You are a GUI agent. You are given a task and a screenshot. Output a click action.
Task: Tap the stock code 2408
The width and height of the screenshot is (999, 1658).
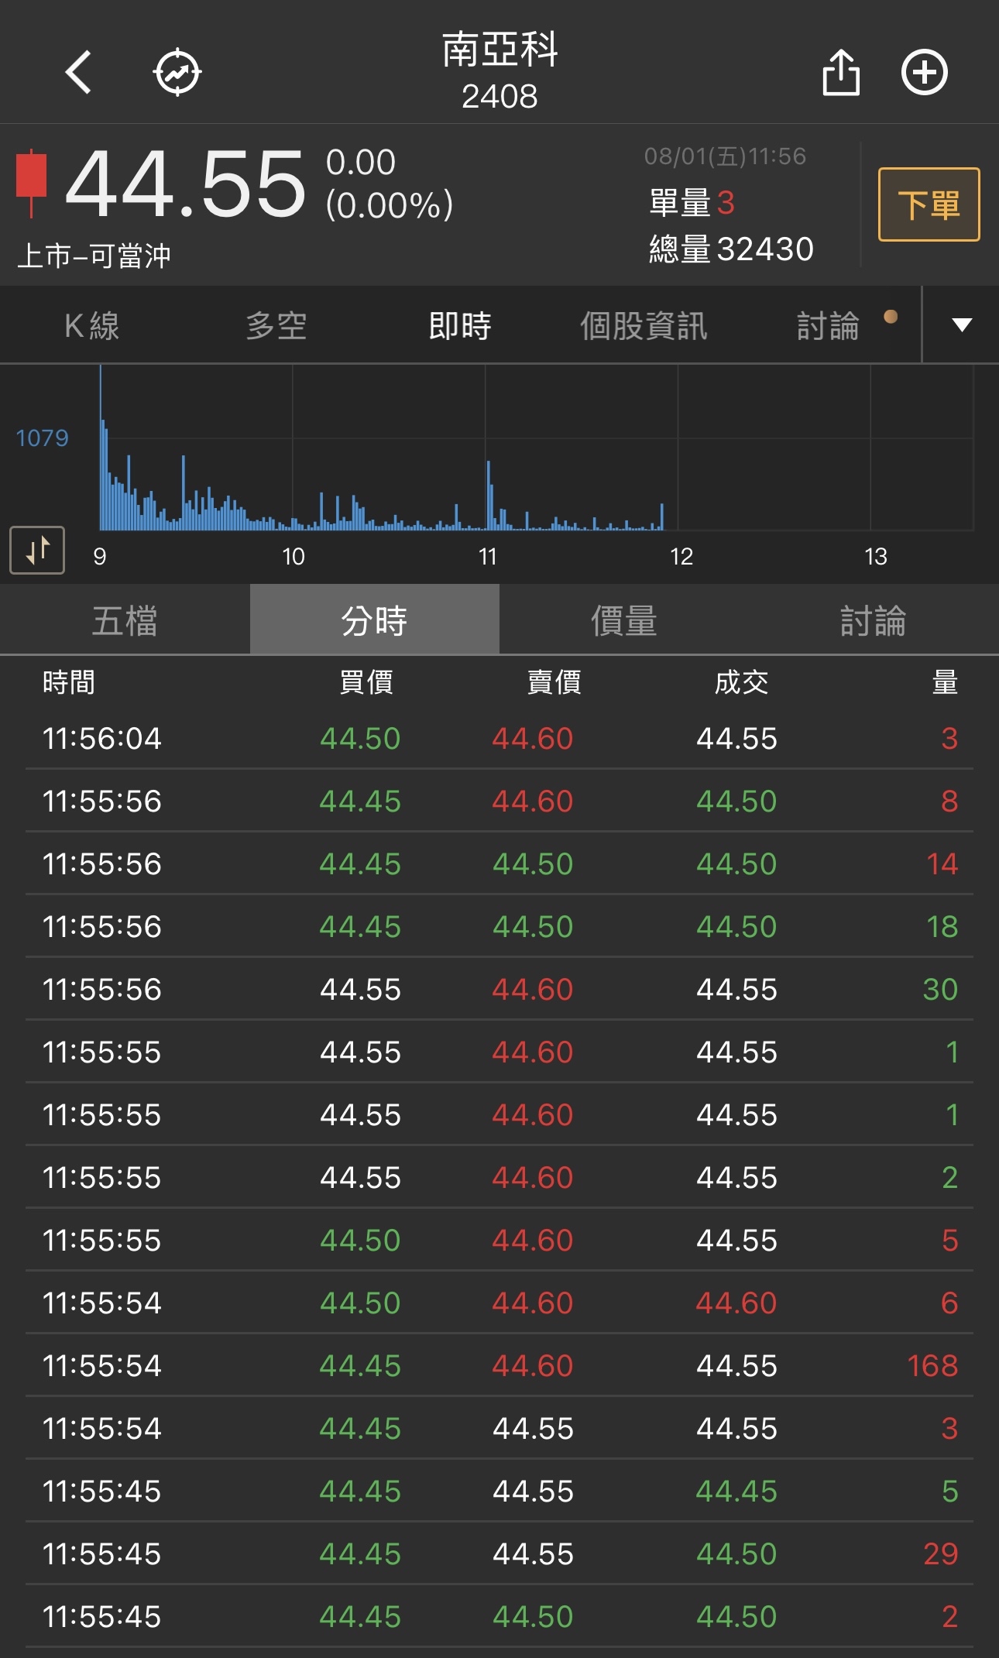[499, 97]
